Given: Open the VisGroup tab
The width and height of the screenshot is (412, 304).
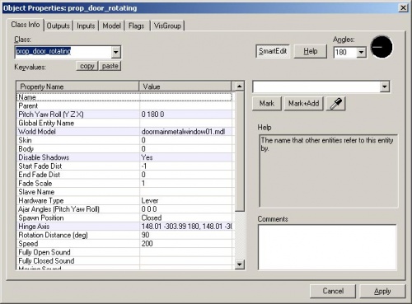Looking at the screenshot, I should (x=167, y=26).
